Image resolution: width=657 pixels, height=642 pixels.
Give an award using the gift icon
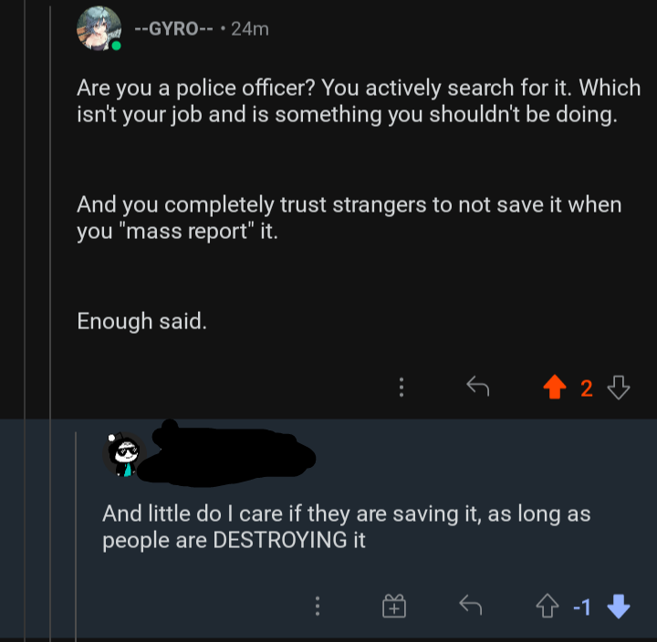click(x=393, y=606)
